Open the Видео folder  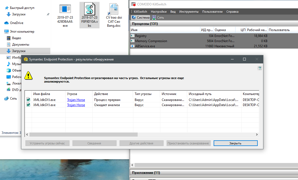point(16,38)
